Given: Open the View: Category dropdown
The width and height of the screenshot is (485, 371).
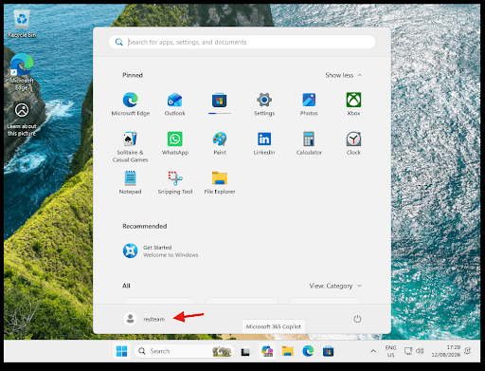Looking at the screenshot, I should point(335,286).
